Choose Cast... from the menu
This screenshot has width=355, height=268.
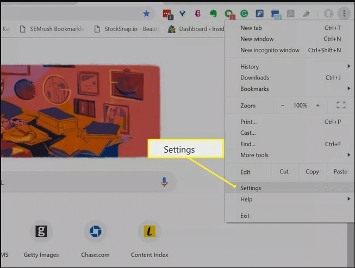[x=290, y=133]
